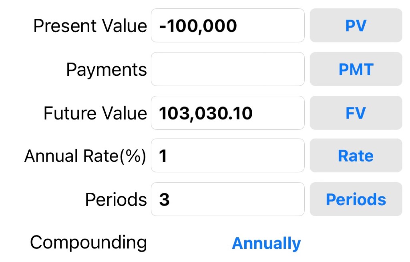
Task: Click into the Annual Rate input field
Action: (227, 156)
